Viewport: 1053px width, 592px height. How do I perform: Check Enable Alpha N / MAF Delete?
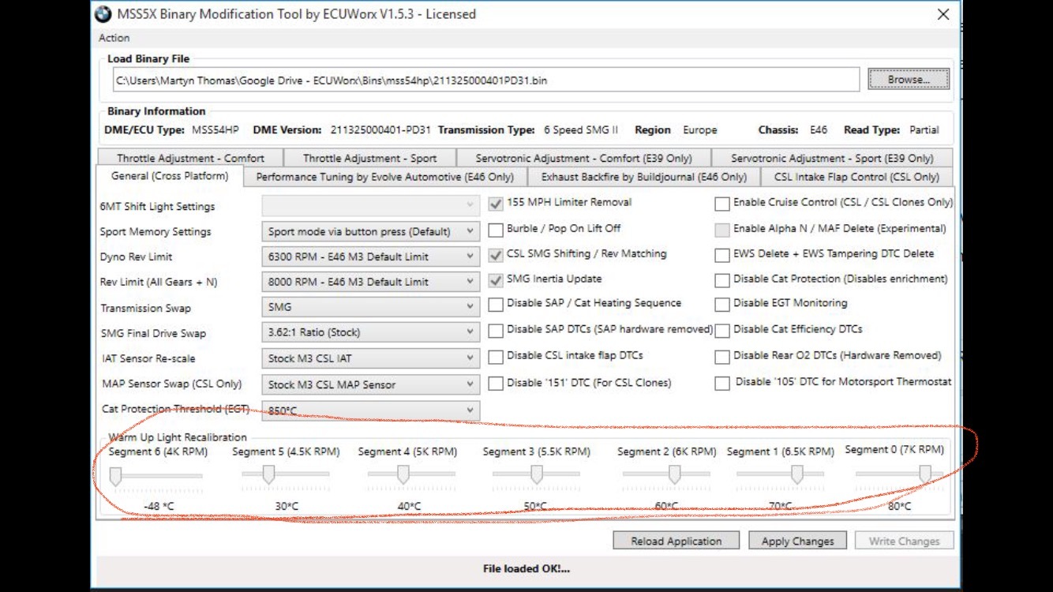722,230
